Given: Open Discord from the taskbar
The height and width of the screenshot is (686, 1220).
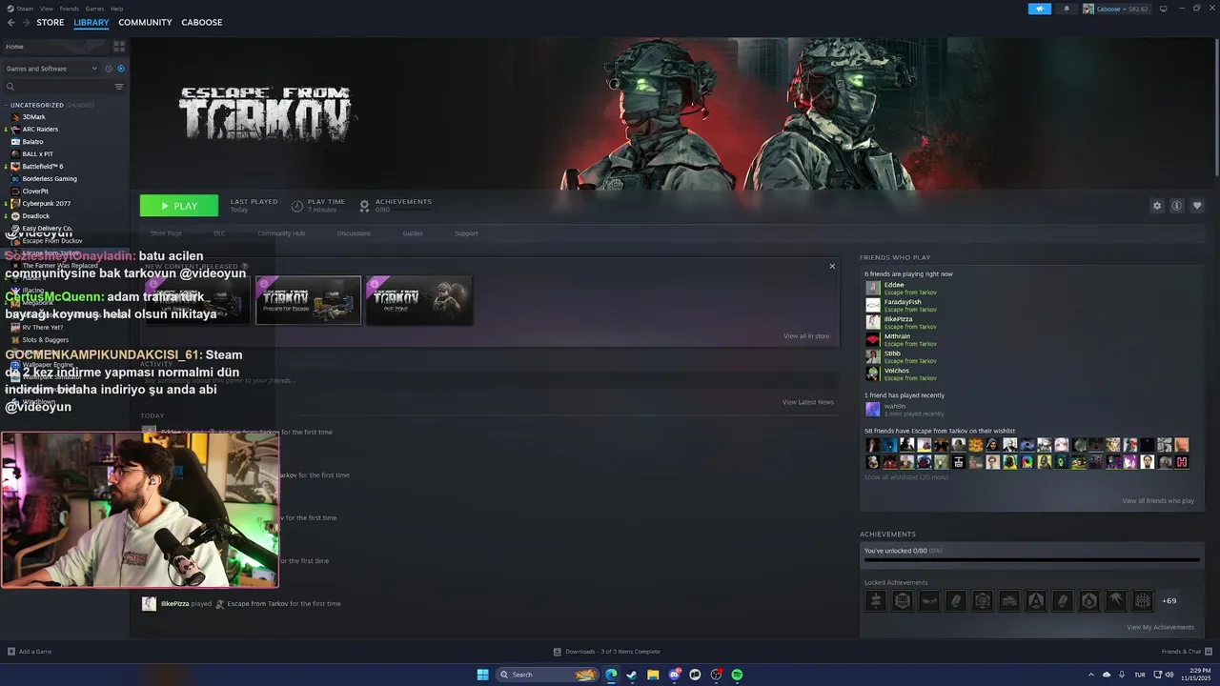Looking at the screenshot, I should coord(674,675).
